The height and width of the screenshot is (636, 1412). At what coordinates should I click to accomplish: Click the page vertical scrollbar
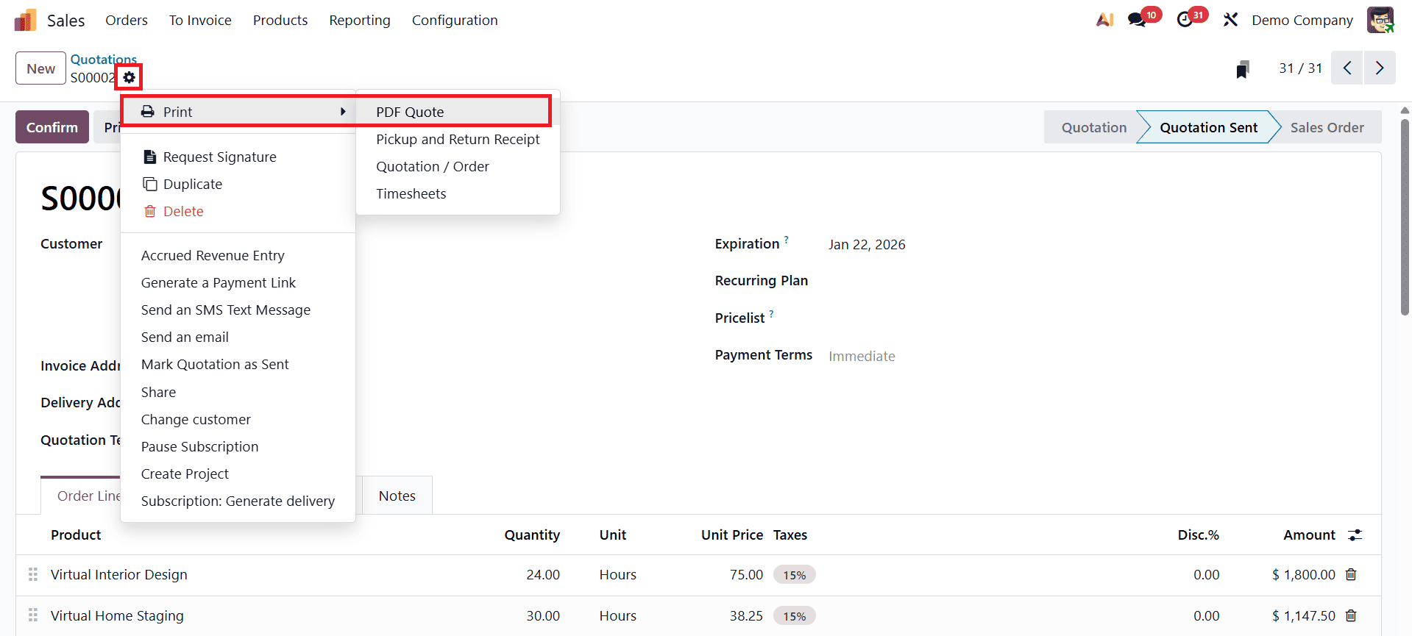click(1405, 217)
